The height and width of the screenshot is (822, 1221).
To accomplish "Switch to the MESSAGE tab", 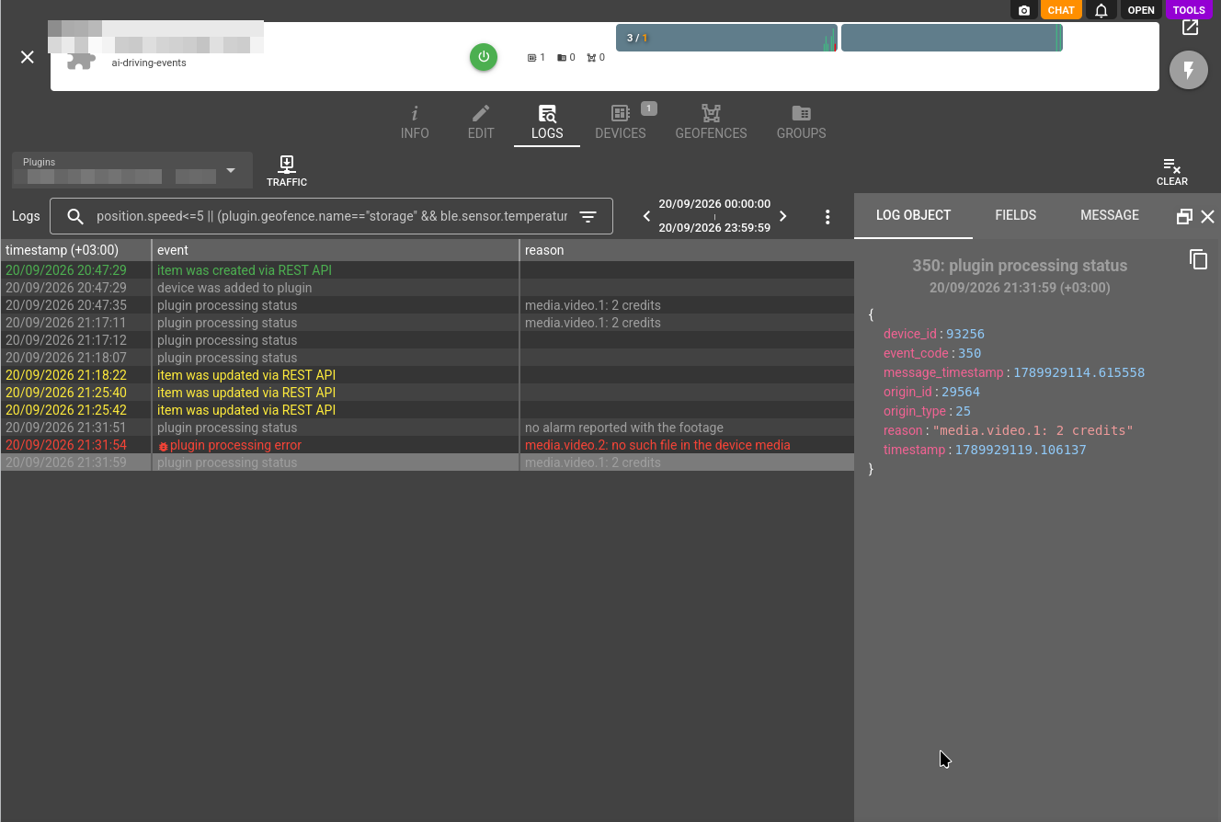I will click(1110, 215).
